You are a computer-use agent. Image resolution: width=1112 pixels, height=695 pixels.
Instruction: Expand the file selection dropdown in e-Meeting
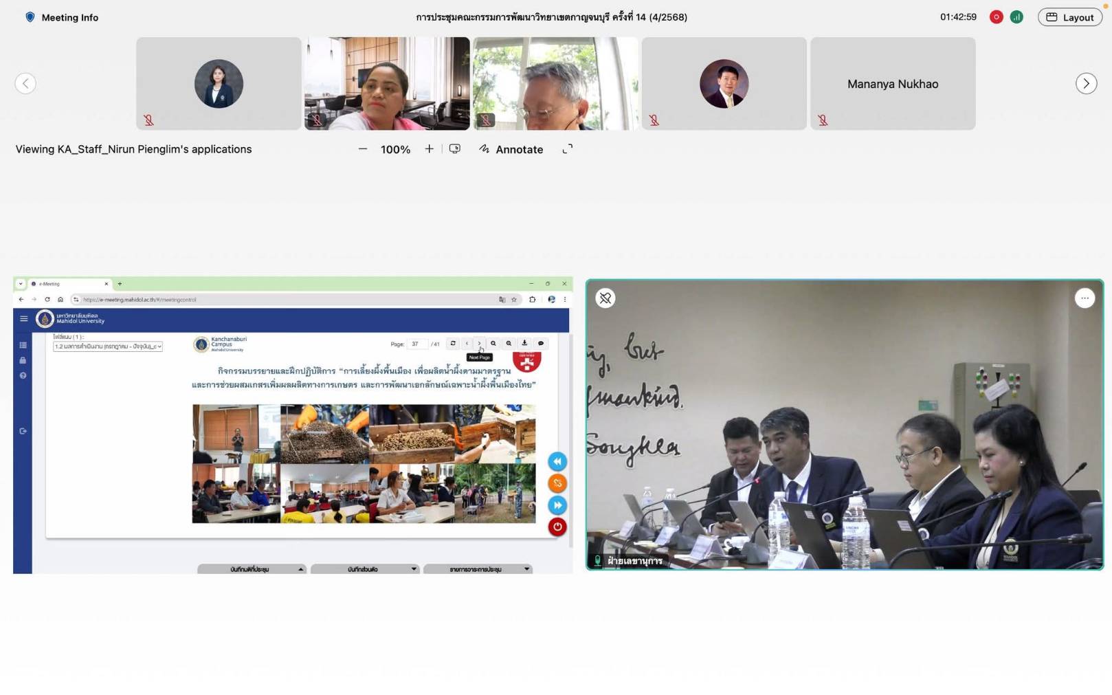108,346
